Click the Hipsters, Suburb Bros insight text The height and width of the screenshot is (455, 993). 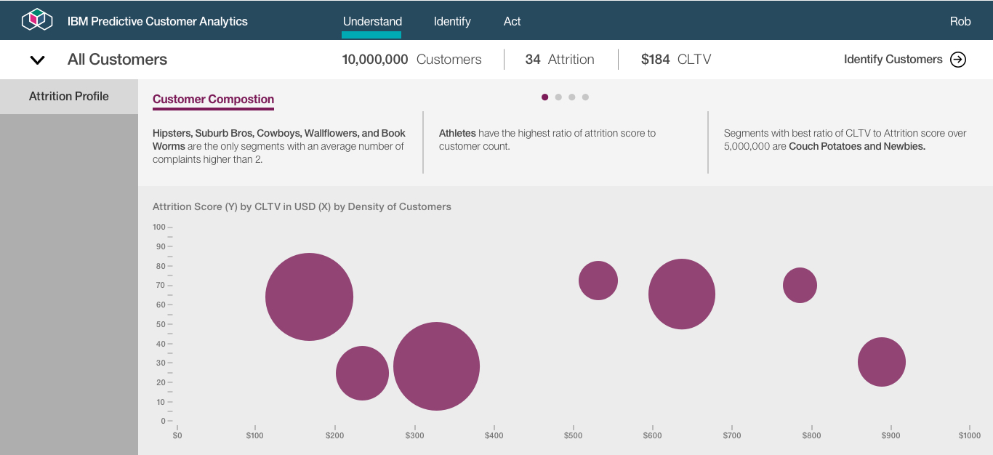tap(280, 146)
